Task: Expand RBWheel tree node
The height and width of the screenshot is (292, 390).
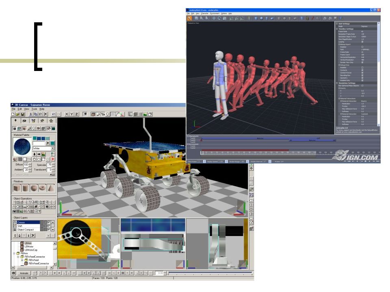Action: [22, 260]
